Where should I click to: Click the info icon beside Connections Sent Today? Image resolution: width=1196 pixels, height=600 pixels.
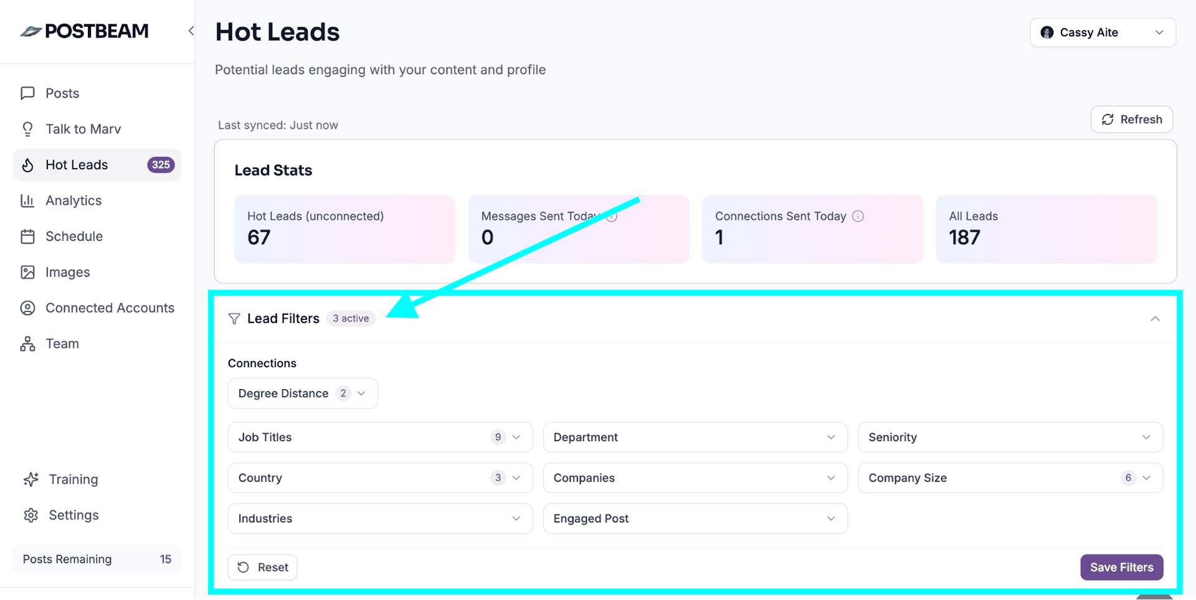(x=858, y=216)
